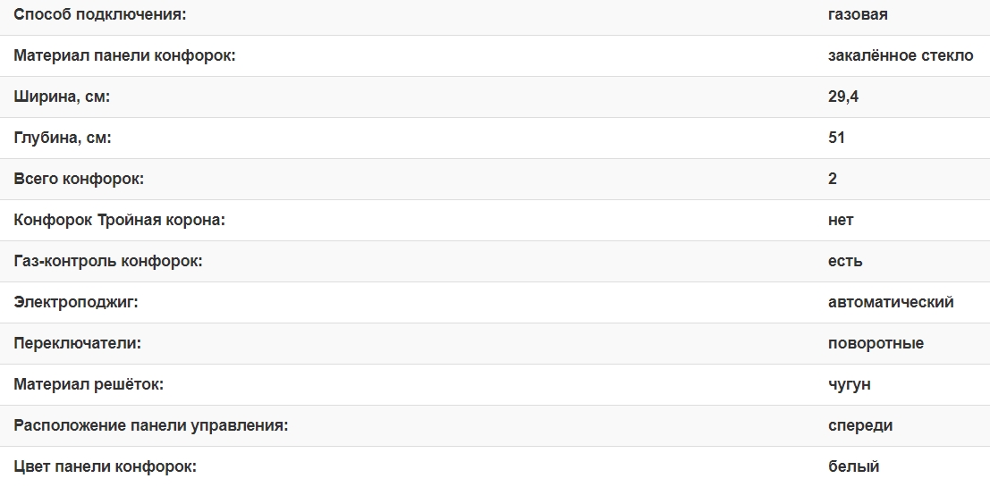
Task: Click the 'Электроподжиг:' label
Action: tap(76, 302)
